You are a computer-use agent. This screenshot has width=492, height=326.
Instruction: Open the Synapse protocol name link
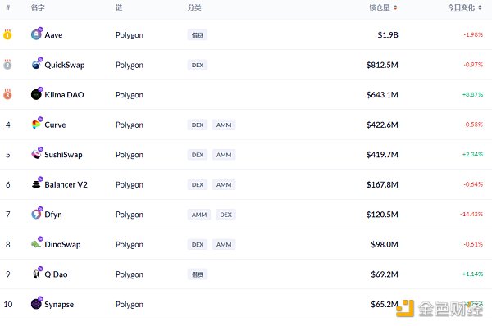pos(59,304)
